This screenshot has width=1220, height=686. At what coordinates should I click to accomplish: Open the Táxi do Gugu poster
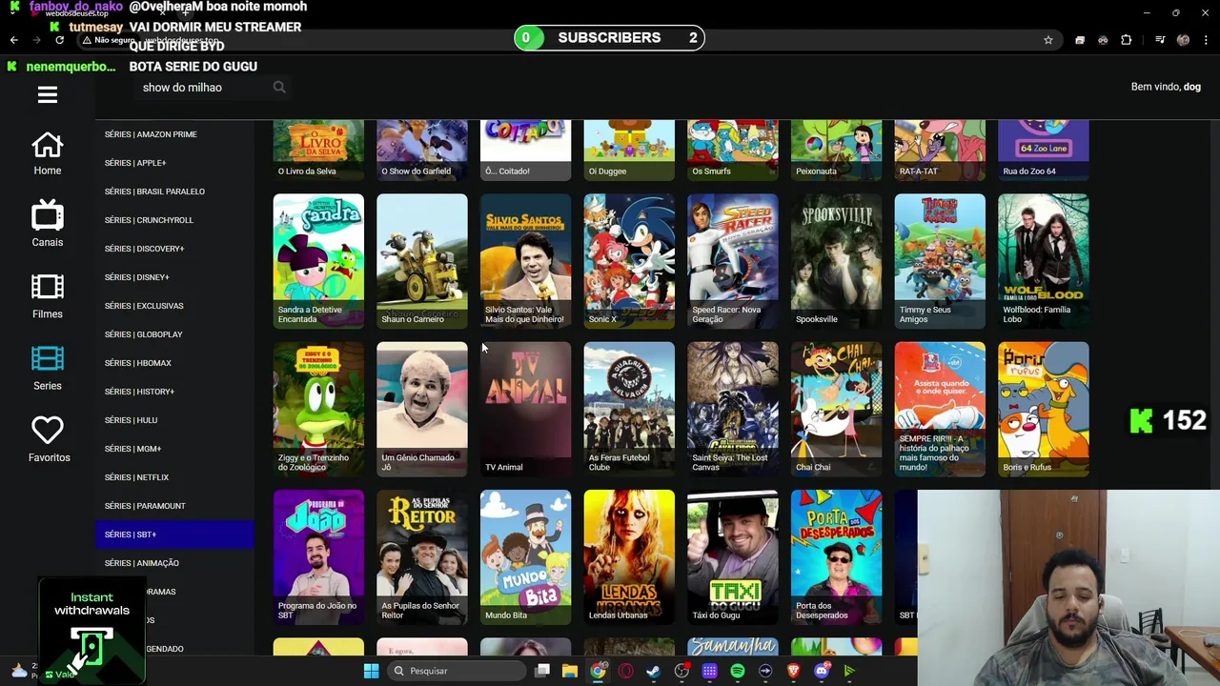[x=733, y=556]
